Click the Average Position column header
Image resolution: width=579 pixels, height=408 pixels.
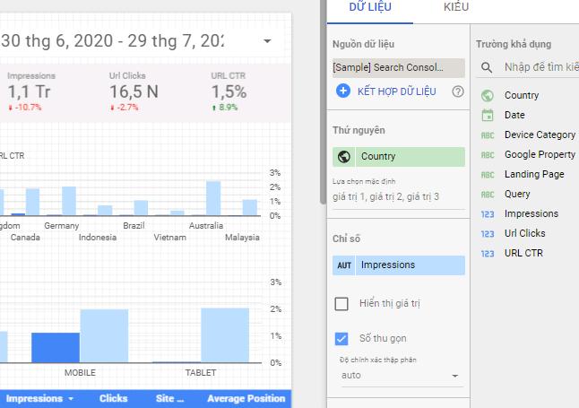click(x=246, y=398)
